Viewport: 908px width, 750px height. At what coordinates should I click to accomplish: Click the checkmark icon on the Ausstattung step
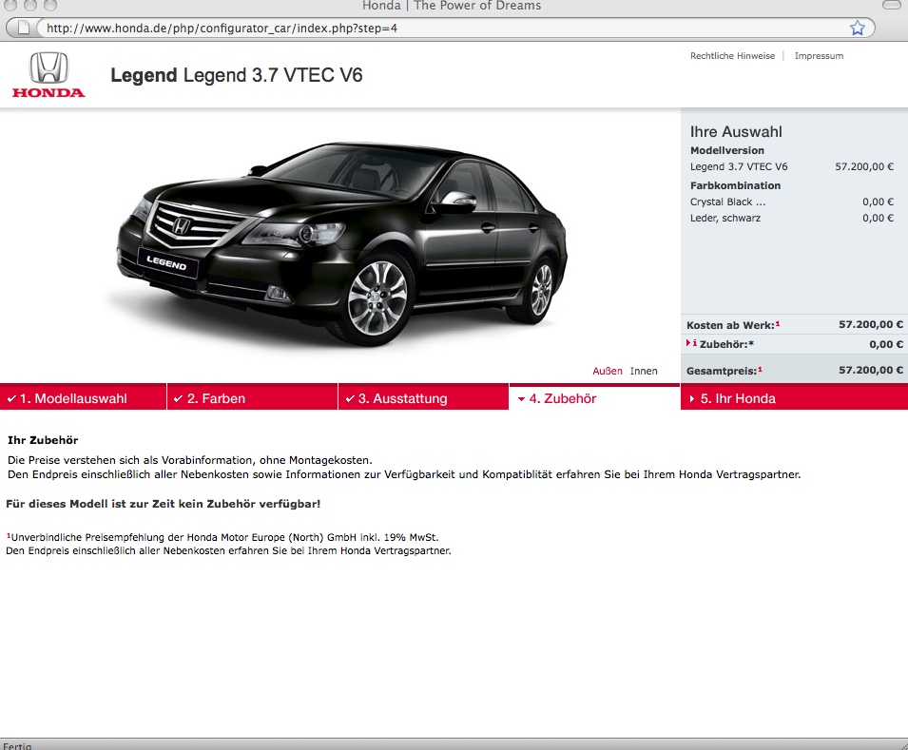[349, 398]
